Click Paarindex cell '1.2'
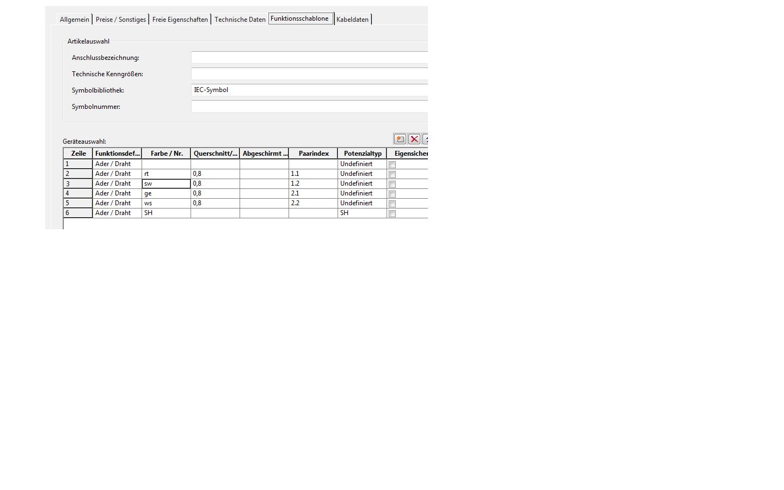Viewport: 784px width, 490px height. coord(313,183)
